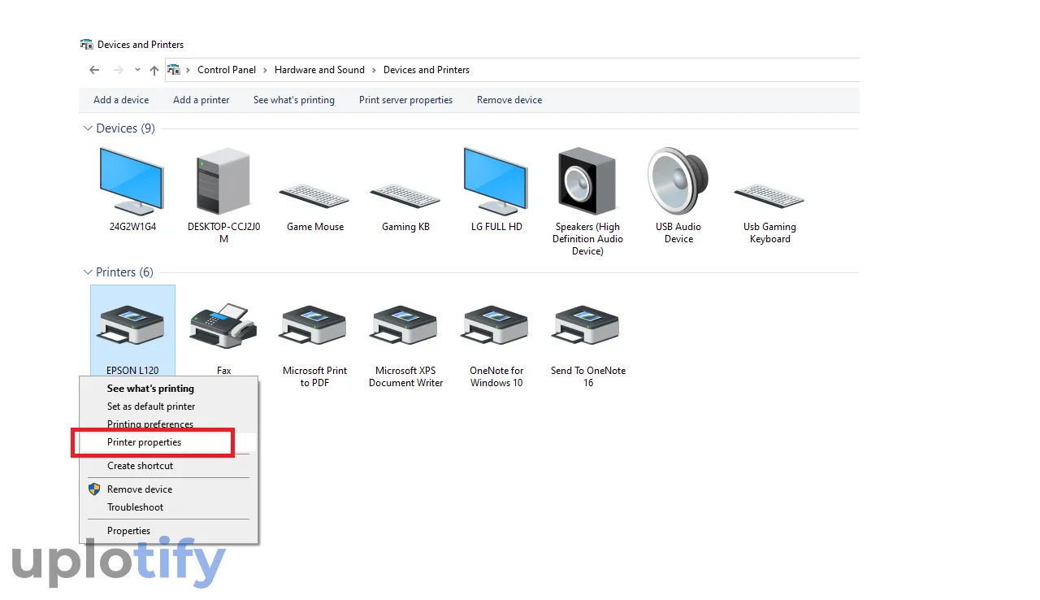Click empty area of the address bar field
The width and height of the screenshot is (1040, 600).
[665, 70]
